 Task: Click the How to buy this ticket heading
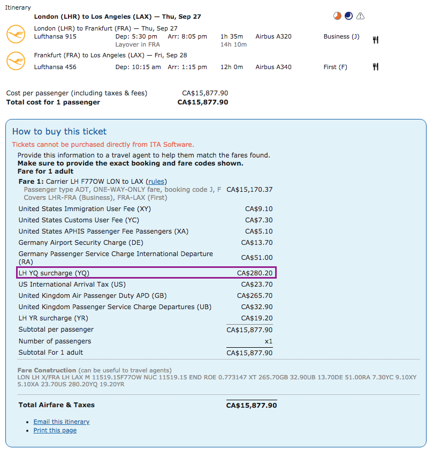[59, 131]
